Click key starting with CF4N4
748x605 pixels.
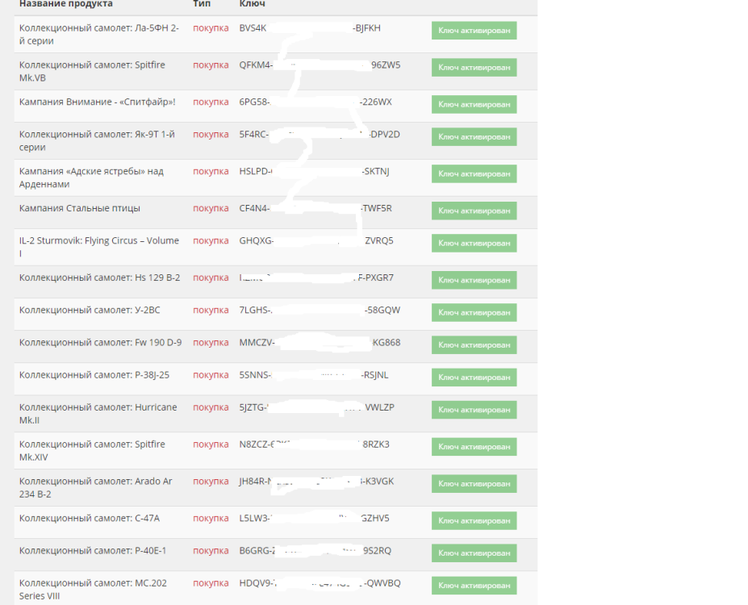(x=315, y=208)
